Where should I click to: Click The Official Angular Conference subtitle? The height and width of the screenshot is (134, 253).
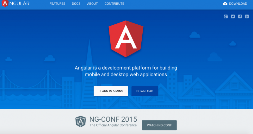113,125
